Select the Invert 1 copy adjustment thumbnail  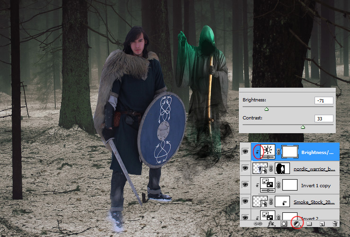click(x=268, y=185)
